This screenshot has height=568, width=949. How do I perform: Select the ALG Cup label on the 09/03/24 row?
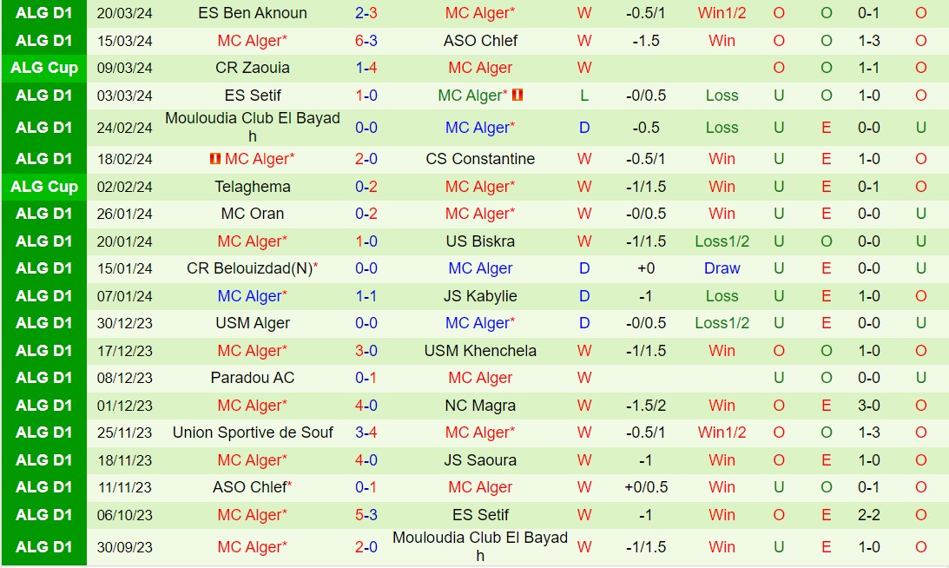click(43, 68)
